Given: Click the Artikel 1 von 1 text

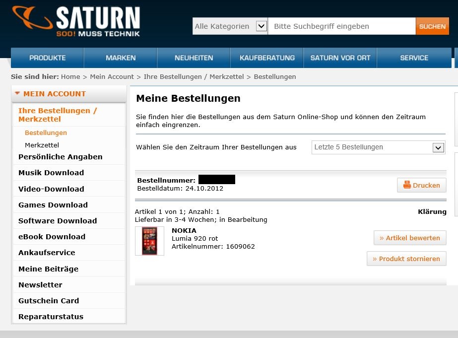Looking at the screenshot, I should pos(159,212).
